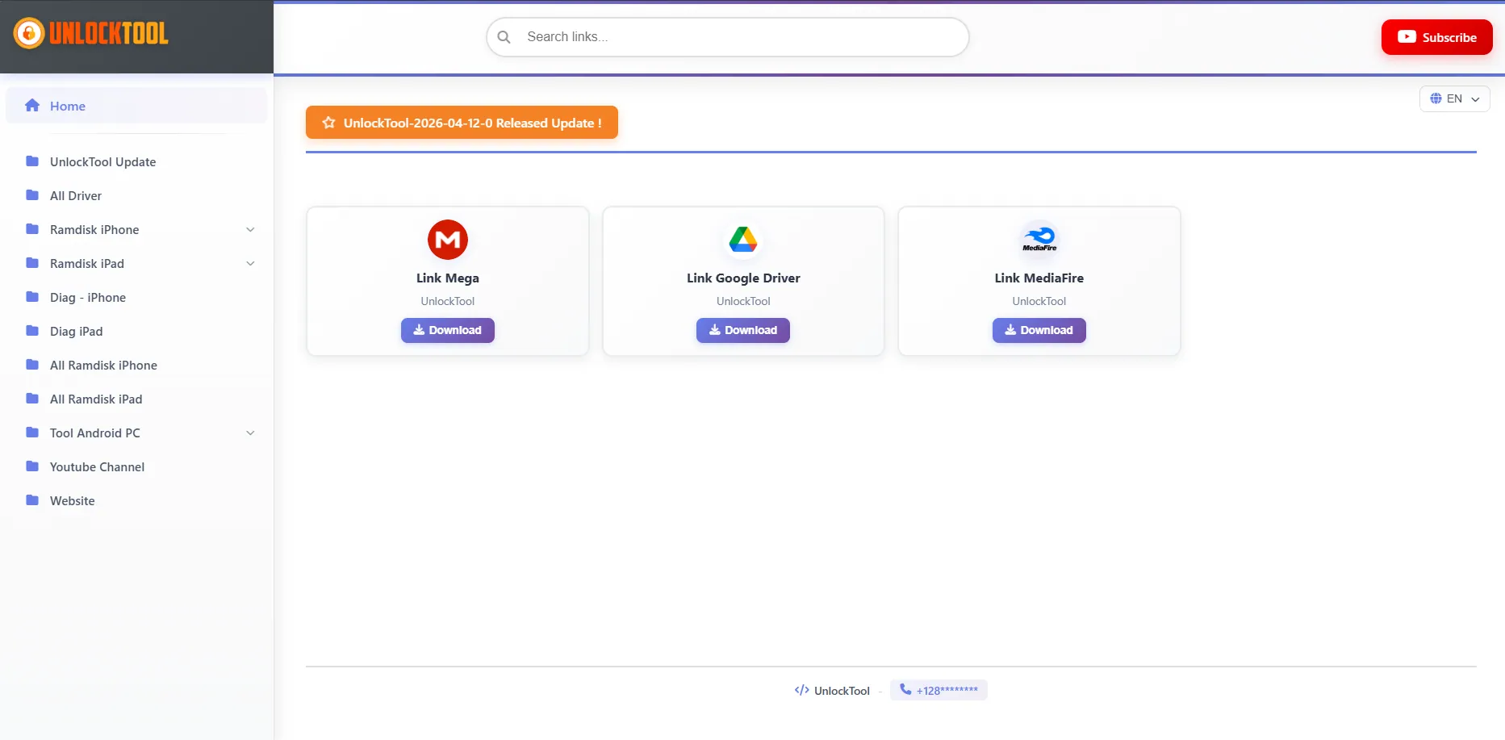Click the Link MediaFire card title
The image size is (1505, 740).
[1039, 278]
